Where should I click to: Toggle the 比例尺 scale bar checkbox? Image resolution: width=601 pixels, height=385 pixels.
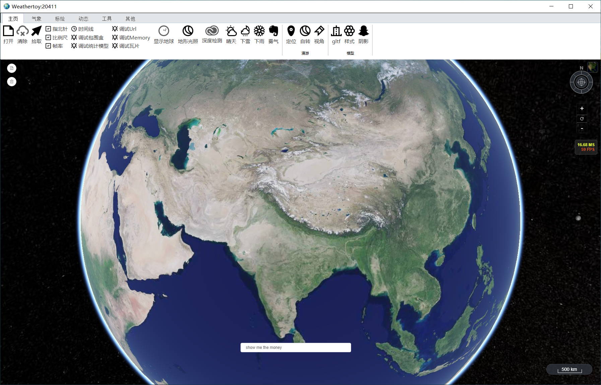[x=48, y=37]
